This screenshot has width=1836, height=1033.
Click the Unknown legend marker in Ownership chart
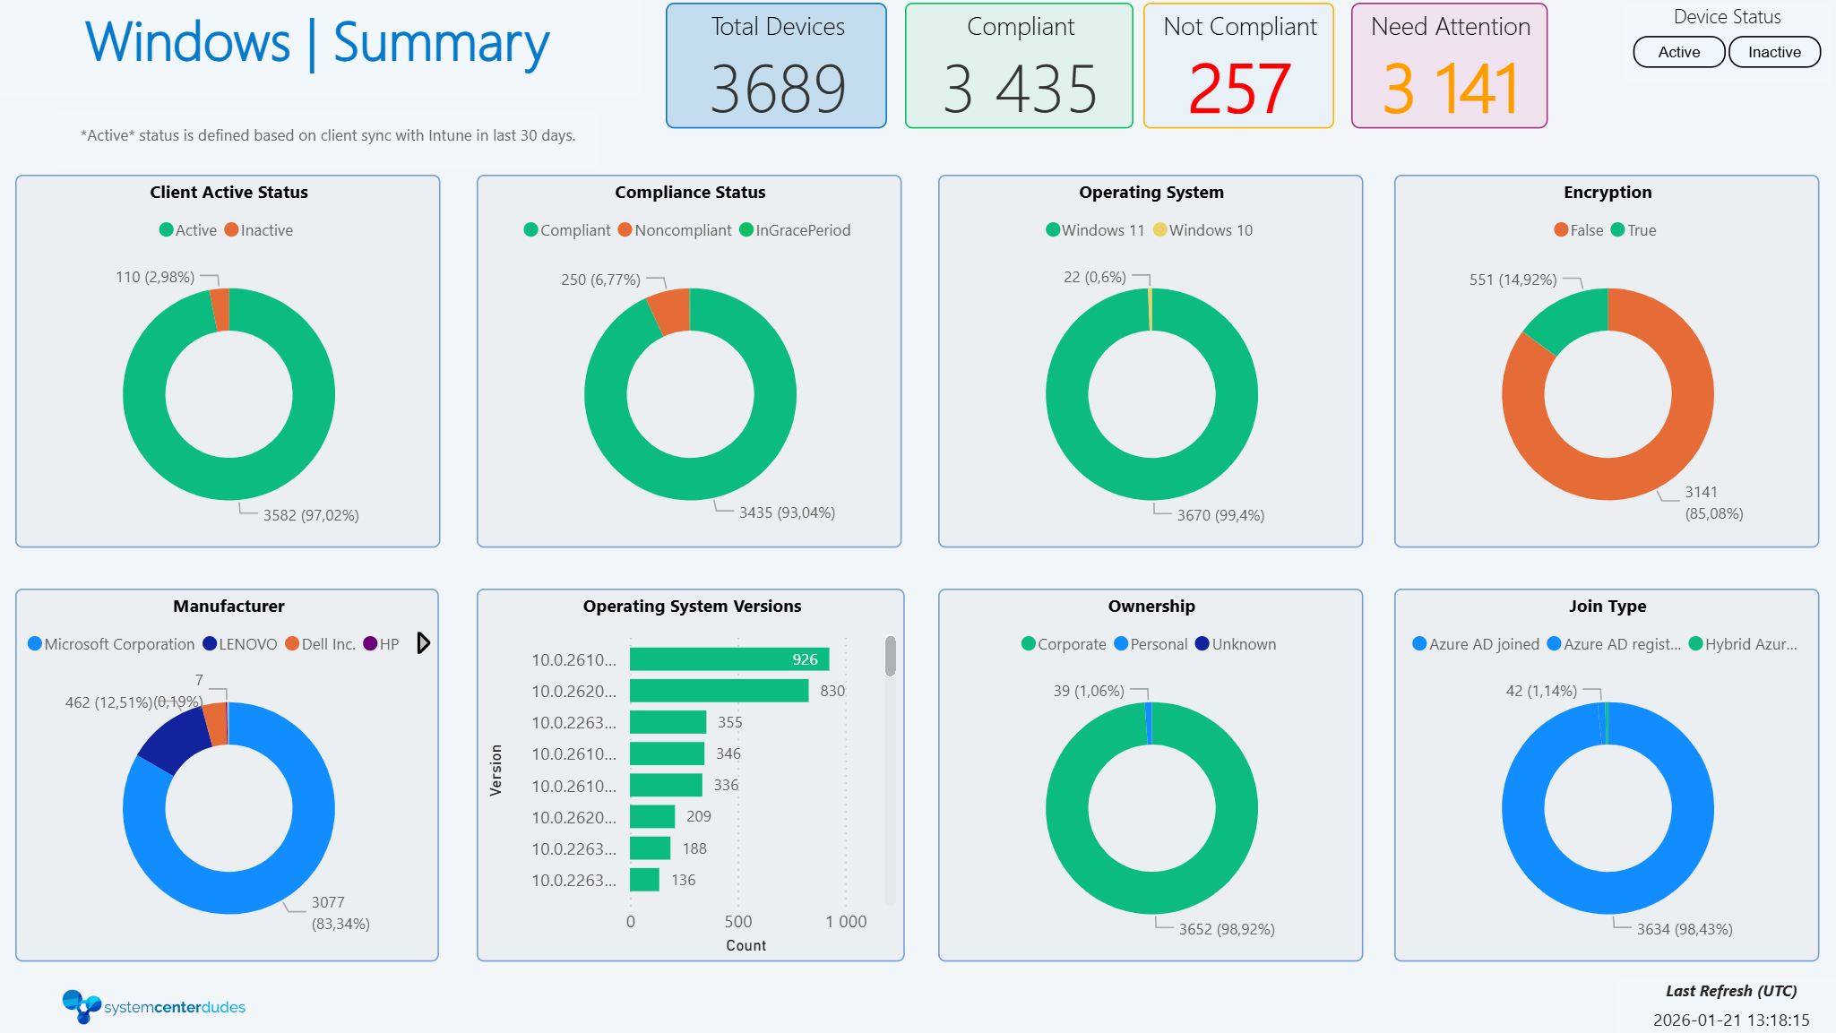[x=1205, y=643]
